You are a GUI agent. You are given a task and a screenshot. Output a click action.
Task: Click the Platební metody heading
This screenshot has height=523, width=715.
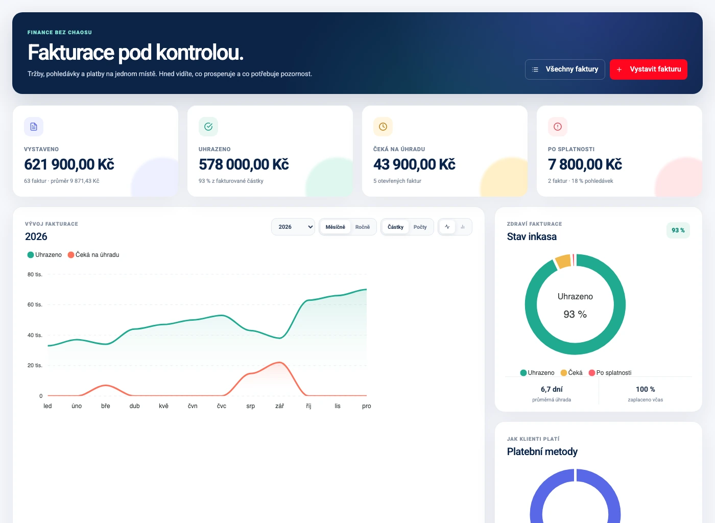[x=542, y=451]
